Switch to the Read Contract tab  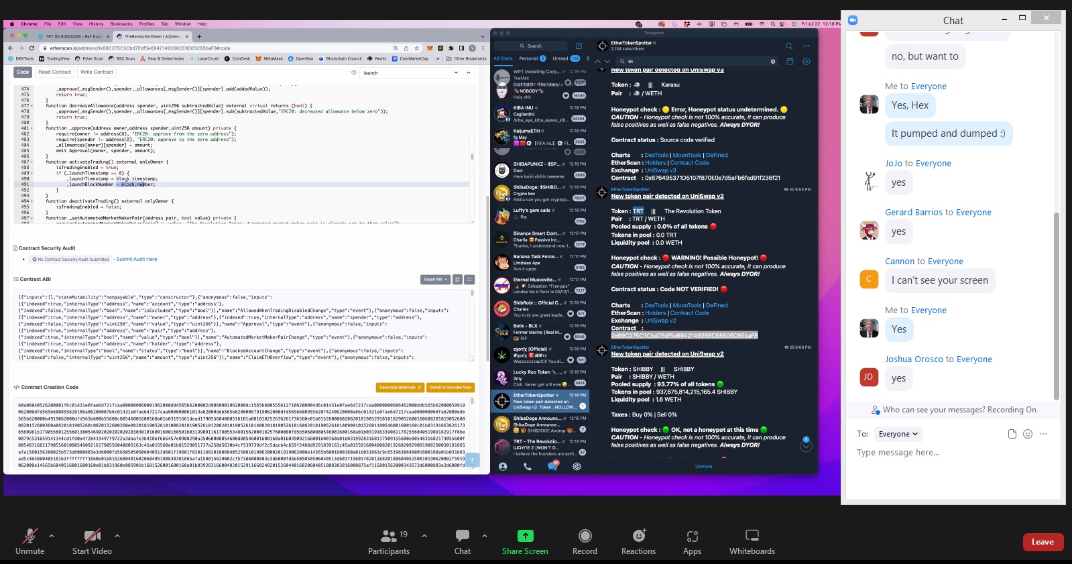pos(54,72)
